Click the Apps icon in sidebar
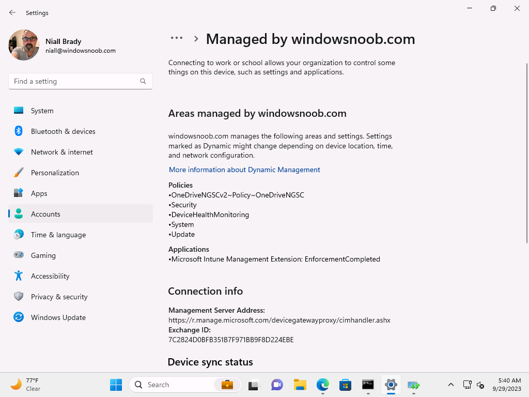 (19, 193)
